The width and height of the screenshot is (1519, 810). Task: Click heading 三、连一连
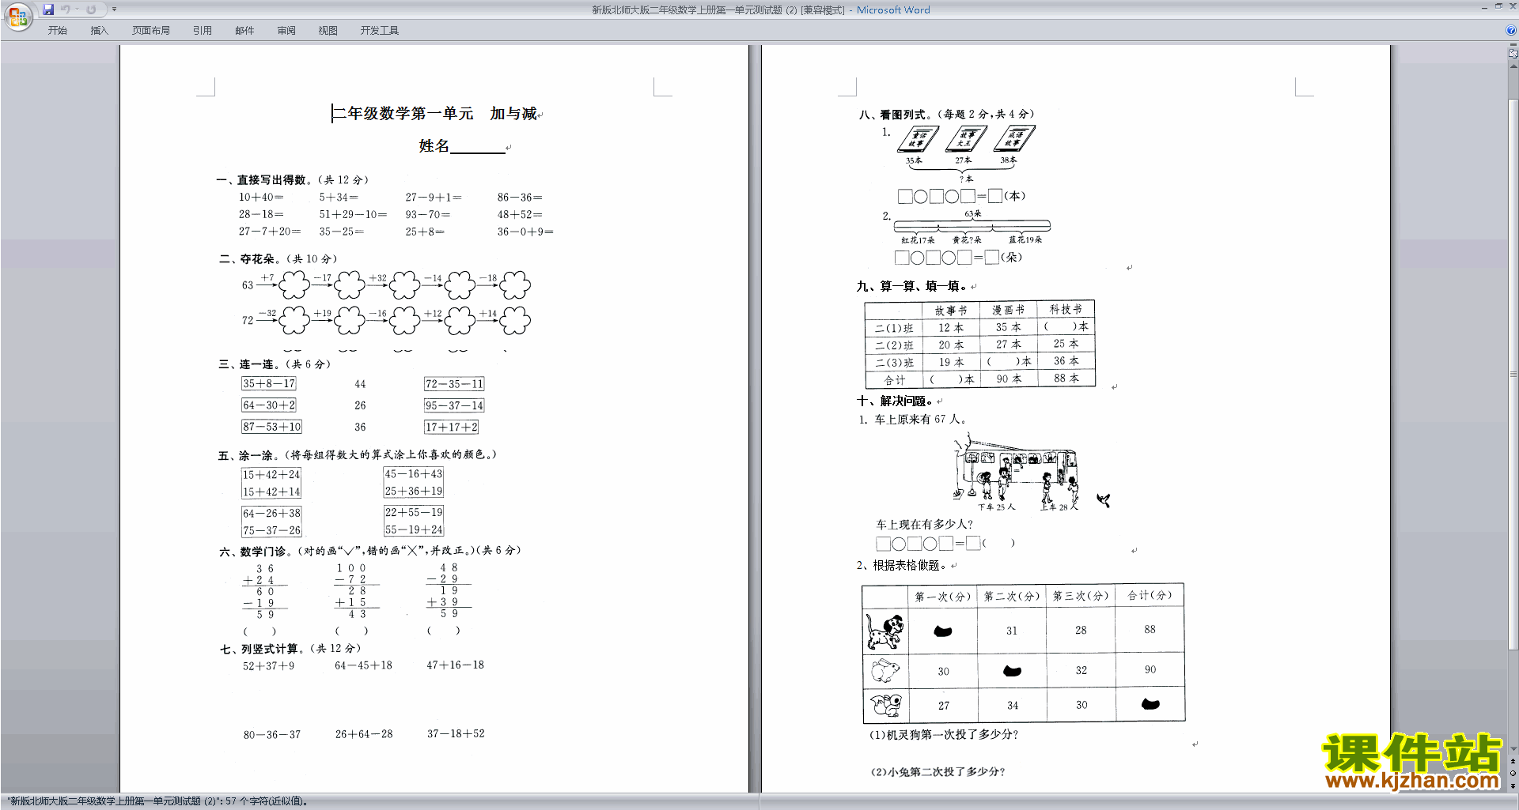coord(247,364)
